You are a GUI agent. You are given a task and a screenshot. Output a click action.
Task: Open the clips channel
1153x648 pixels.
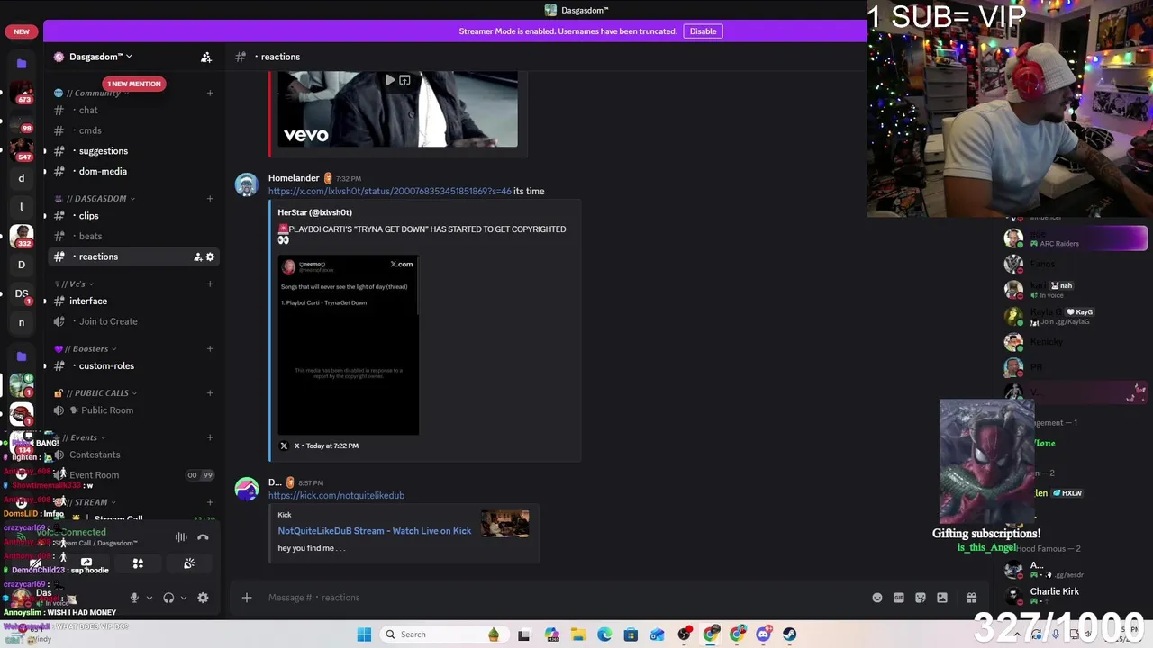pos(132,216)
